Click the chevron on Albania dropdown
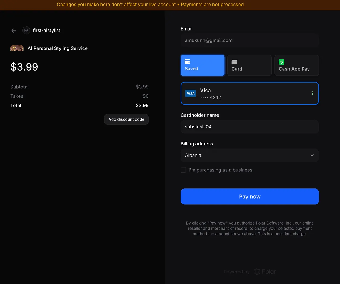The width and height of the screenshot is (340, 284). click(x=312, y=155)
